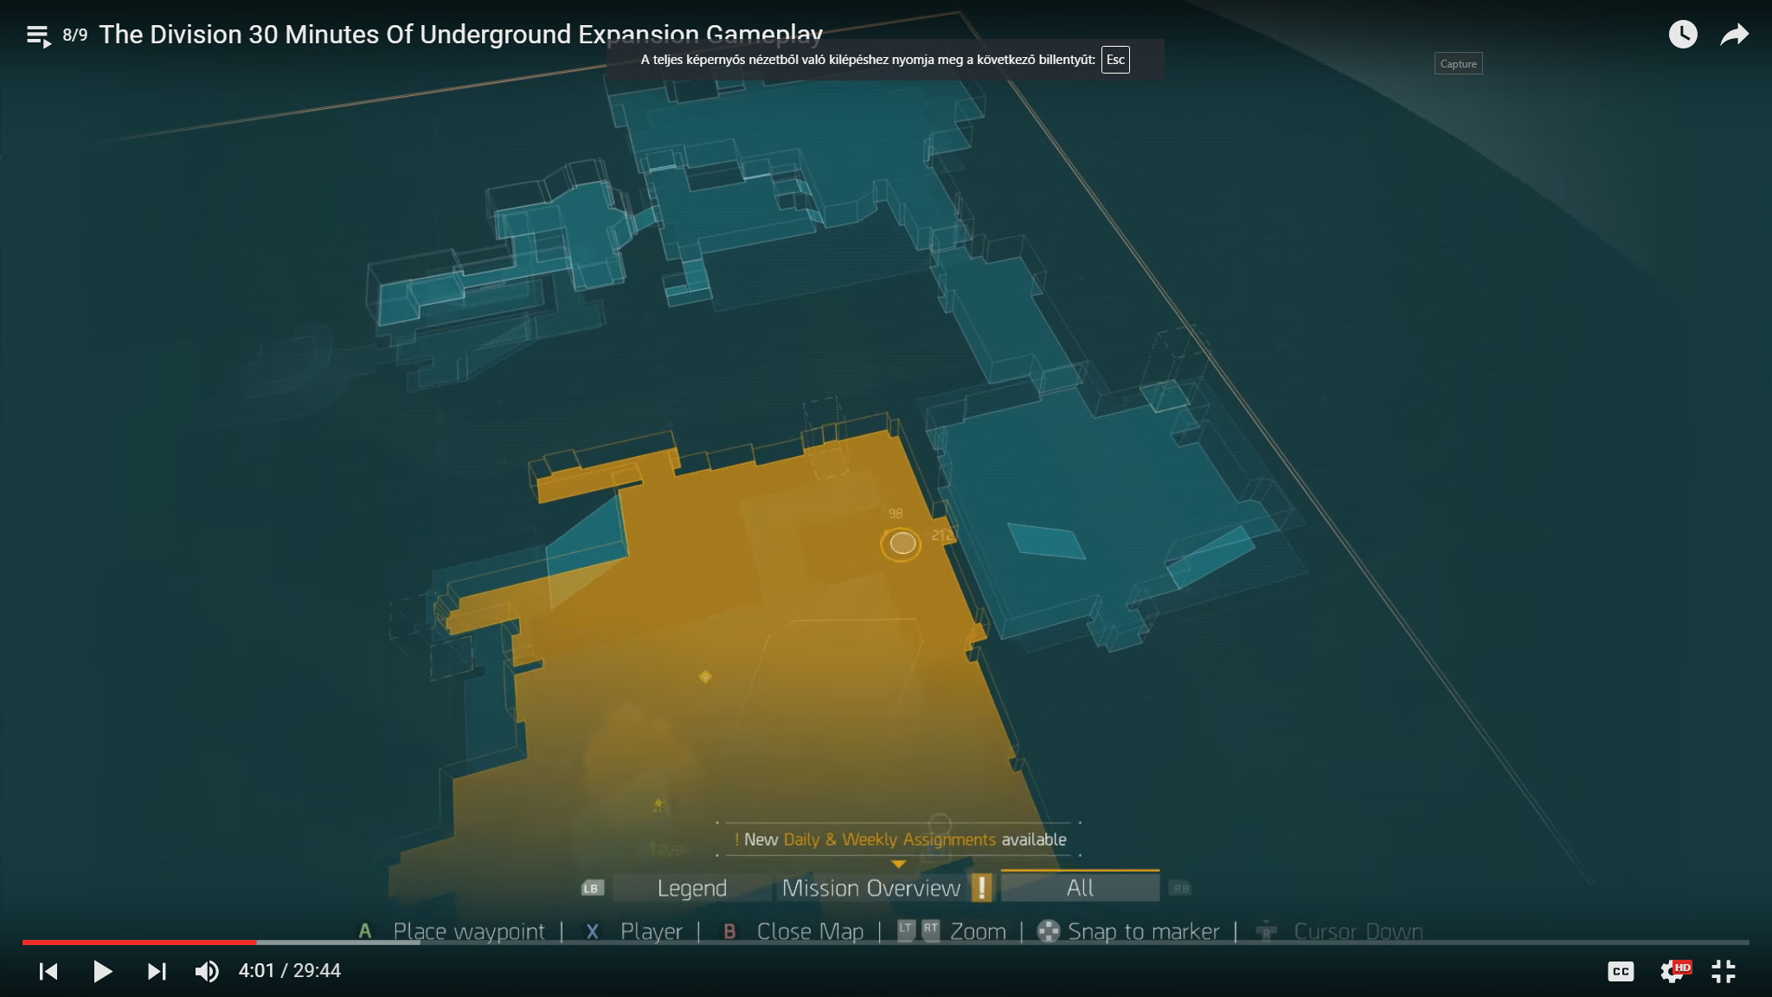1772x997 pixels.
Task: Open the YouTube playlist queue icon
Action: [39, 36]
